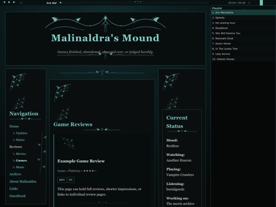Open the Movies reviews link
Screen dimensions: 276x207
click(x=21, y=154)
